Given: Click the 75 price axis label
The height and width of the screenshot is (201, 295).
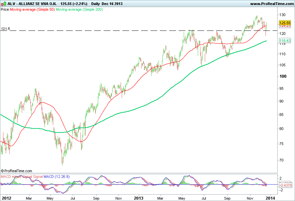Looking at the screenshot, I should point(281,144).
